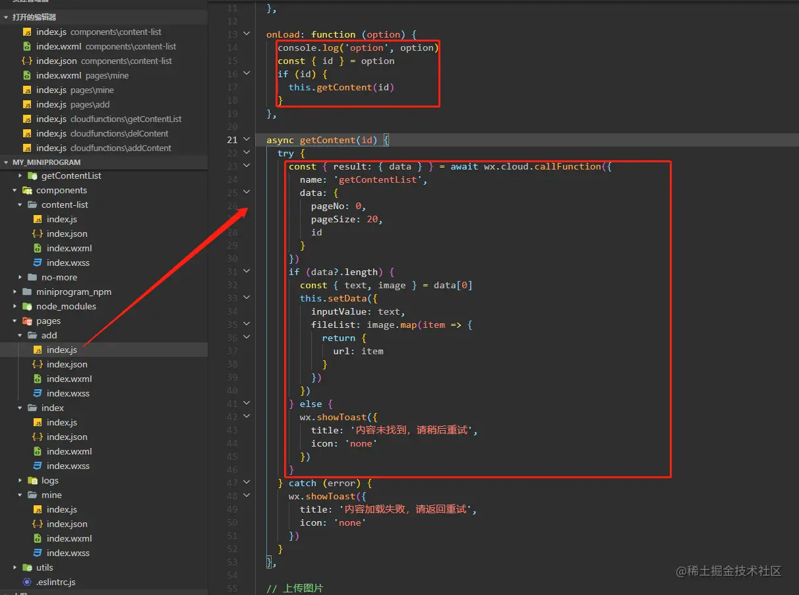Open editor index.js cloudfunctions\getContentList
Screen dimensions: 799x595
pos(104,119)
